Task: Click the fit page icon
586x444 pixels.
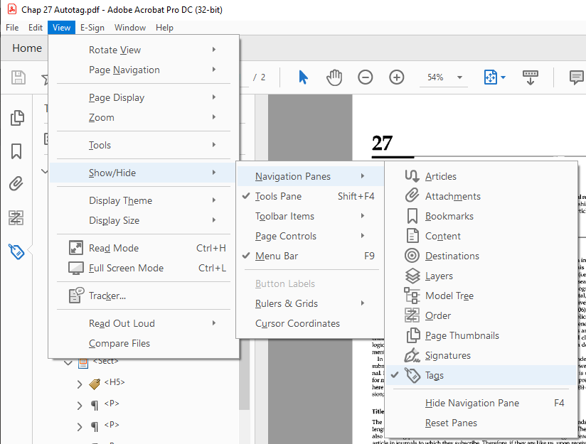Action: (490, 77)
